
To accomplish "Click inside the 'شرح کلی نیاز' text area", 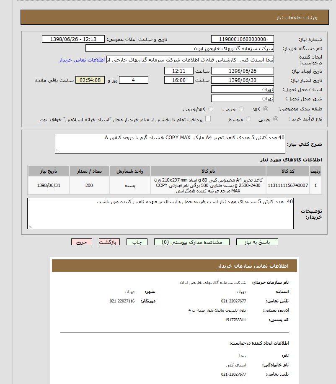I will coord(170,144).
